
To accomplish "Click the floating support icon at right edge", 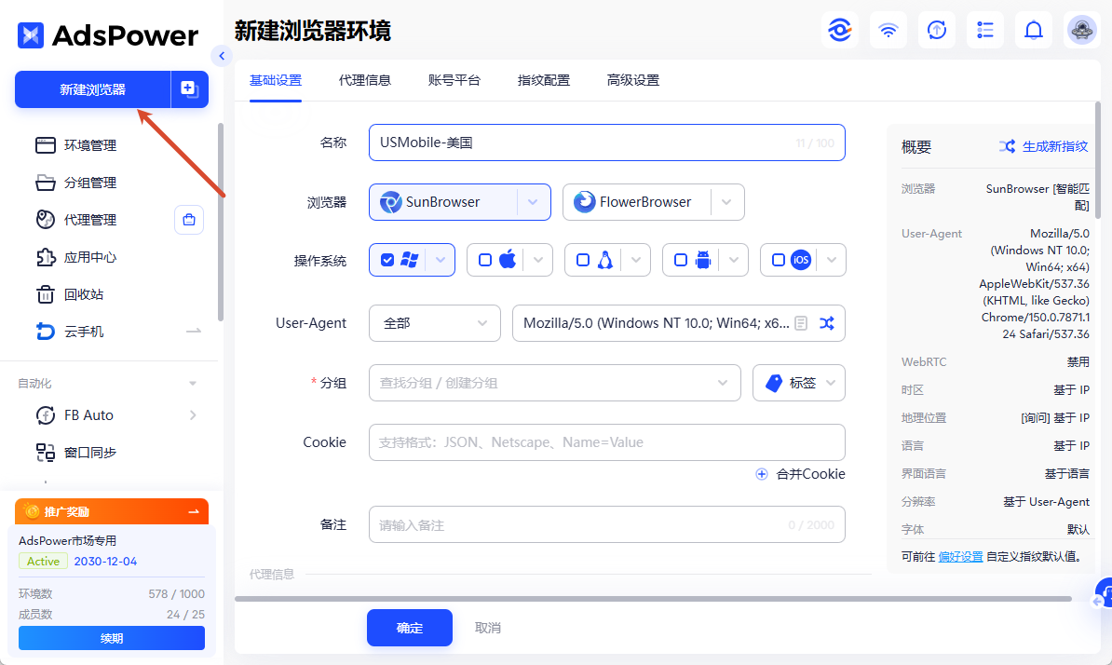I will (1104, 594).
